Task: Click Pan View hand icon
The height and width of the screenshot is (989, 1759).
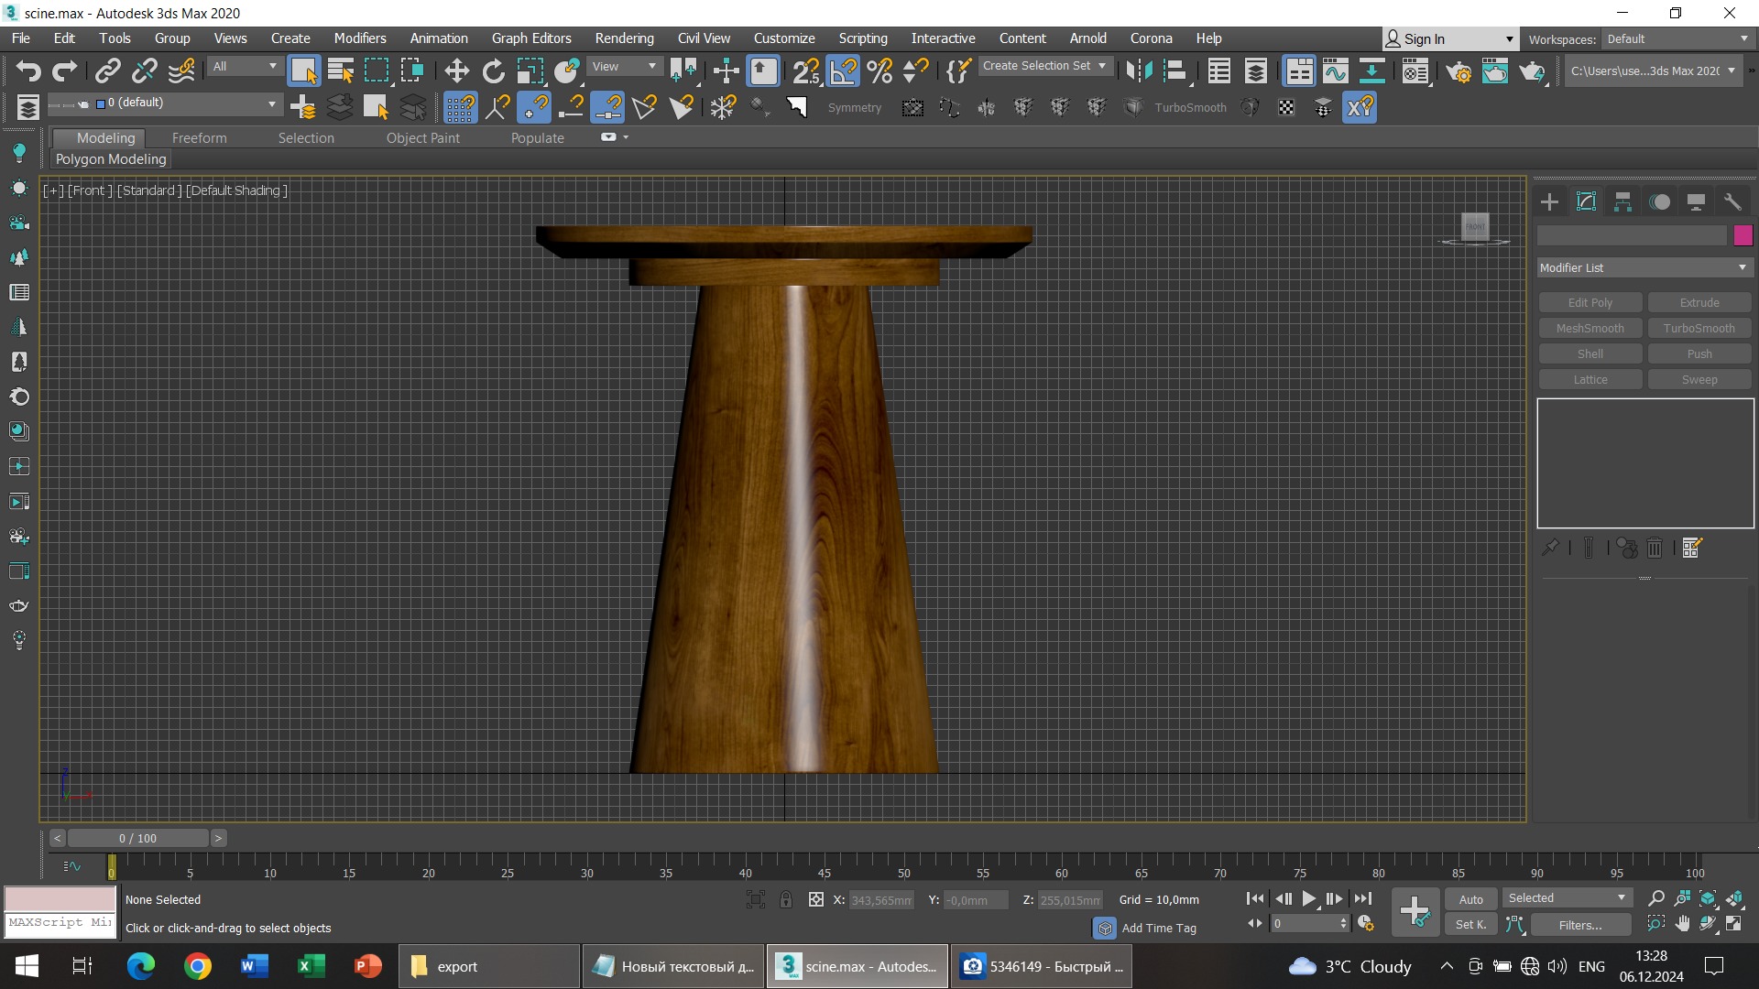Action: pos(1682,924)
